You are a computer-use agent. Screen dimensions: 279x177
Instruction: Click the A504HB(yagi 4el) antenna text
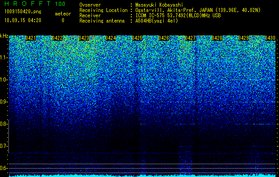[x=157, y=21]
